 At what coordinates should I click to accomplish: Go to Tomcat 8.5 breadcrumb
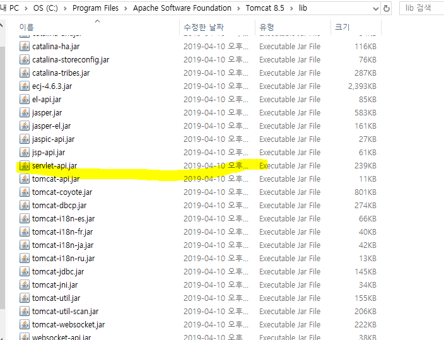265,8
